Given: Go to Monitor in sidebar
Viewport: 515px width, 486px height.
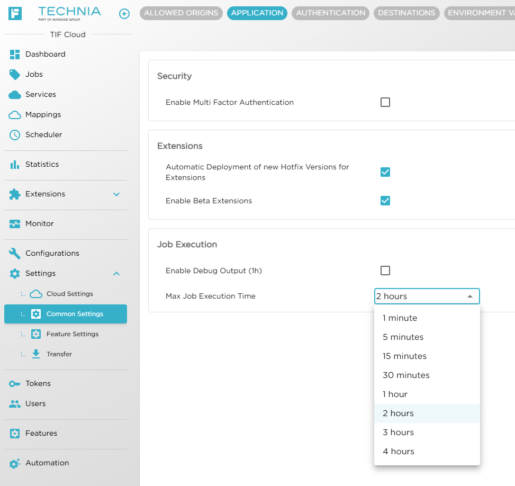Looking at the screenshot, I should click(x=39, y=223).
